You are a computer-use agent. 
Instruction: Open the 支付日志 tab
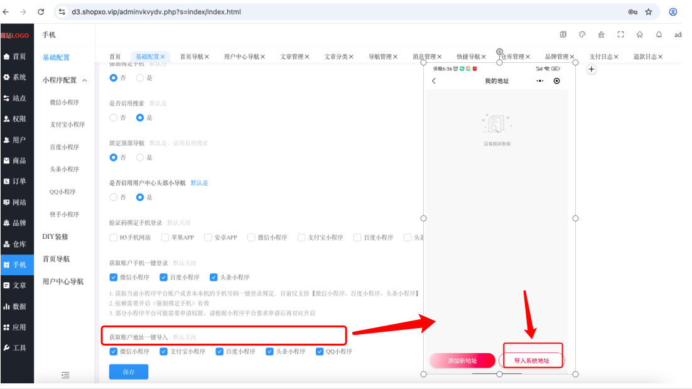601,57
